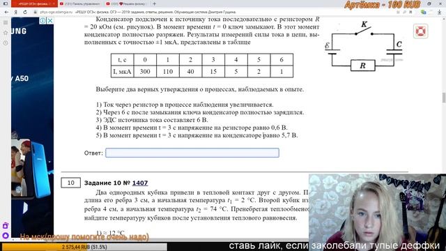The image size is (446, 251).
Task: Close the Samsung ad with X
Action: [x=49, y=20]
